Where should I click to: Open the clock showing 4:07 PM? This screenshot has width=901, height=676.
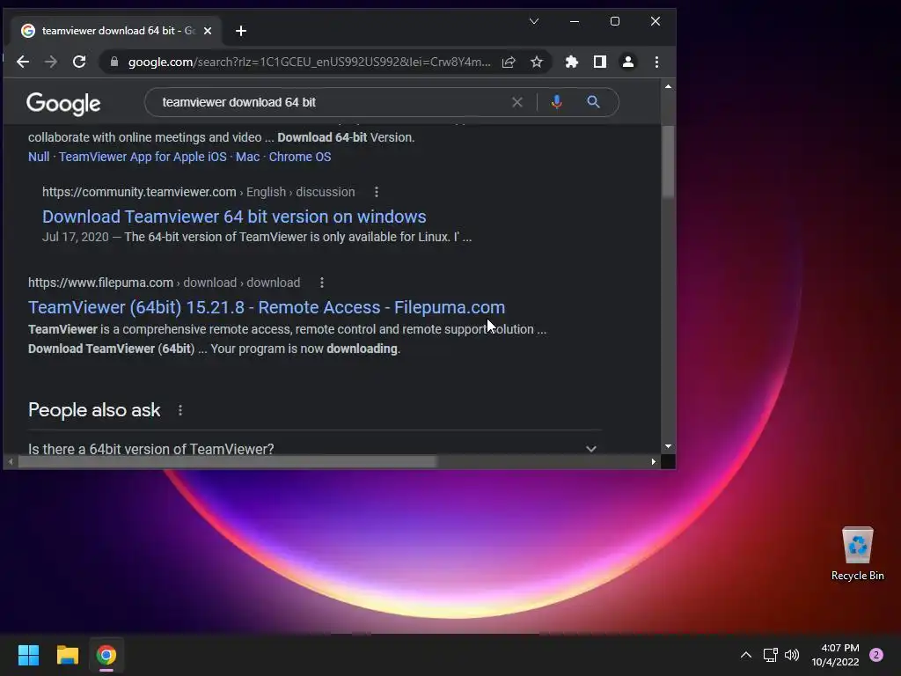pyautogui.click(x=835, y=655)
